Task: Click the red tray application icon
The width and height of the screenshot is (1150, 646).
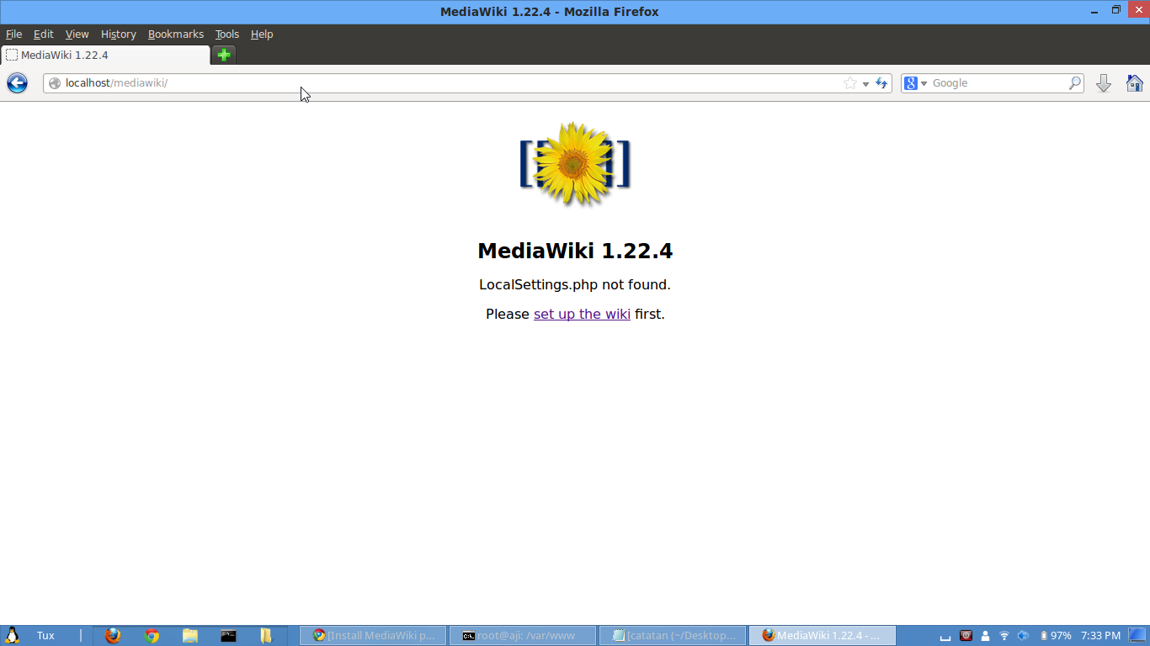Action: (966, 635)
